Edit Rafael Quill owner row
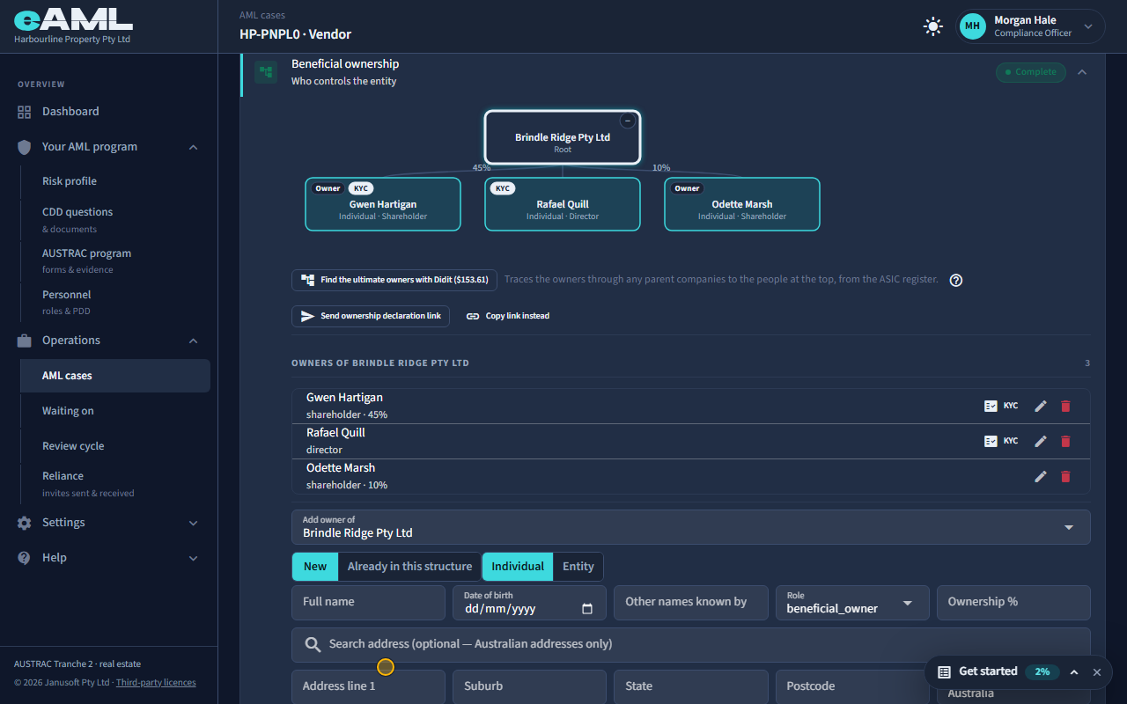 point(1041,441)
